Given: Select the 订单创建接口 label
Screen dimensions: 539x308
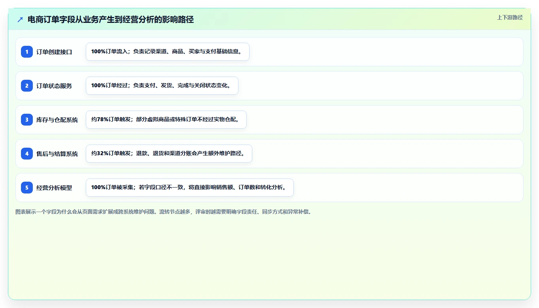Looking at the screenshot, I should click(x=54, y=52).
